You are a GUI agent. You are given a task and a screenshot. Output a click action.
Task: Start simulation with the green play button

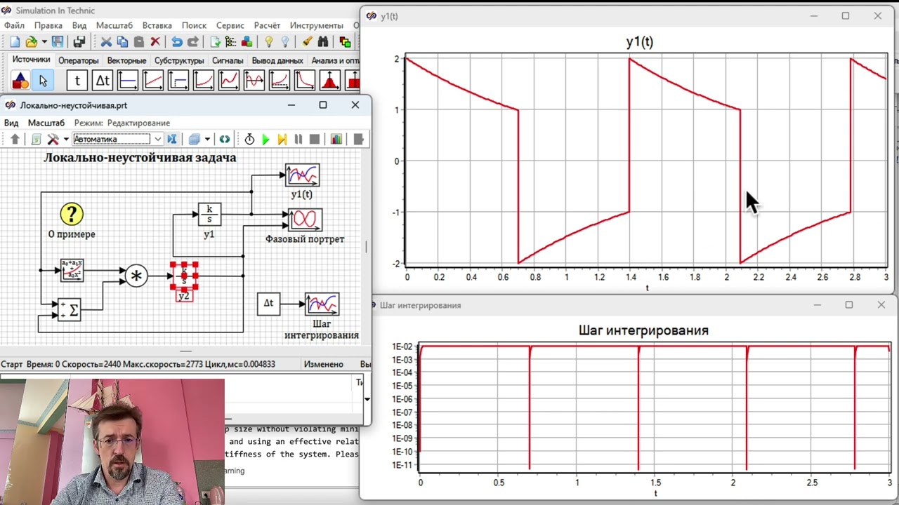click(265, 139)
